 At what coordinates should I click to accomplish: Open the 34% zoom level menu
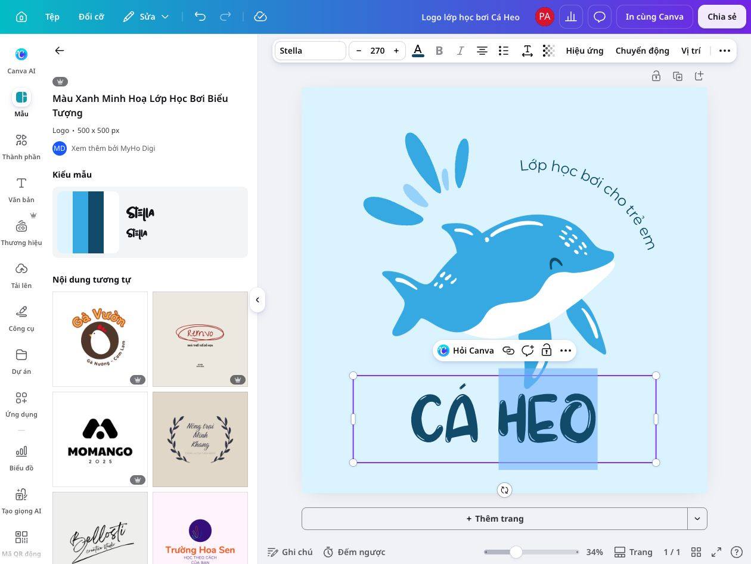click(x=594, y=552)
